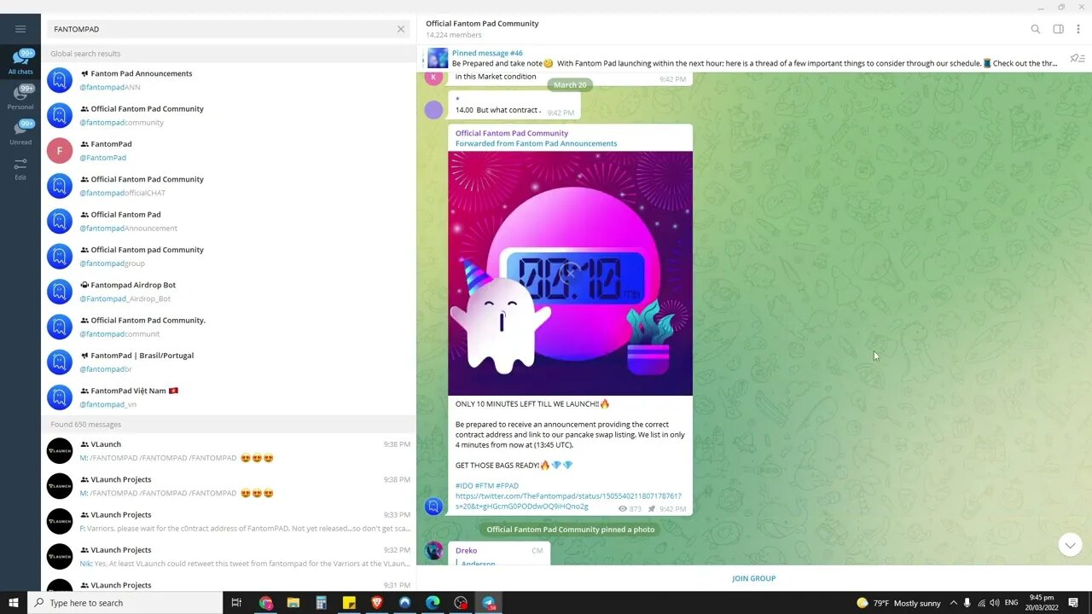Click the JOIN GROUP button
Image resolution: width=1092 pixels, height=614 pixels.
(754, 578)
